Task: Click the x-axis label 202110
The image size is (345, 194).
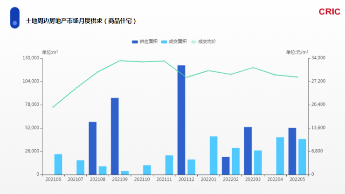Action: tap(142, 180)
